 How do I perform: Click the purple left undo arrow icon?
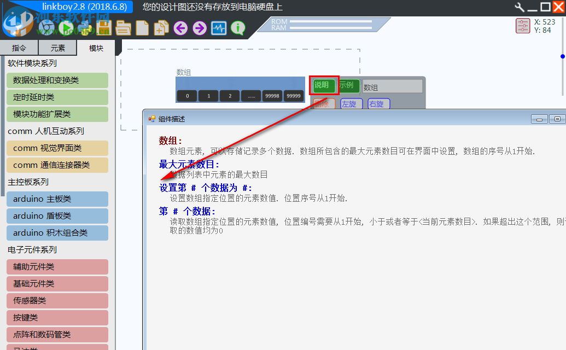(180, 27)
